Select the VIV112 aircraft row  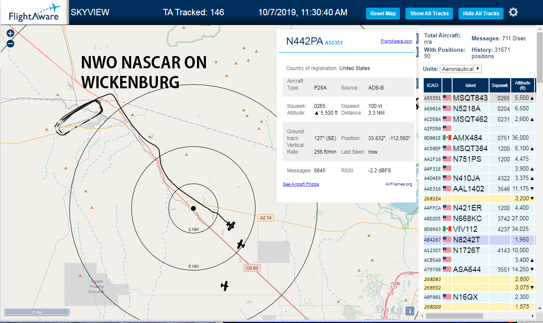coord(479,229)
